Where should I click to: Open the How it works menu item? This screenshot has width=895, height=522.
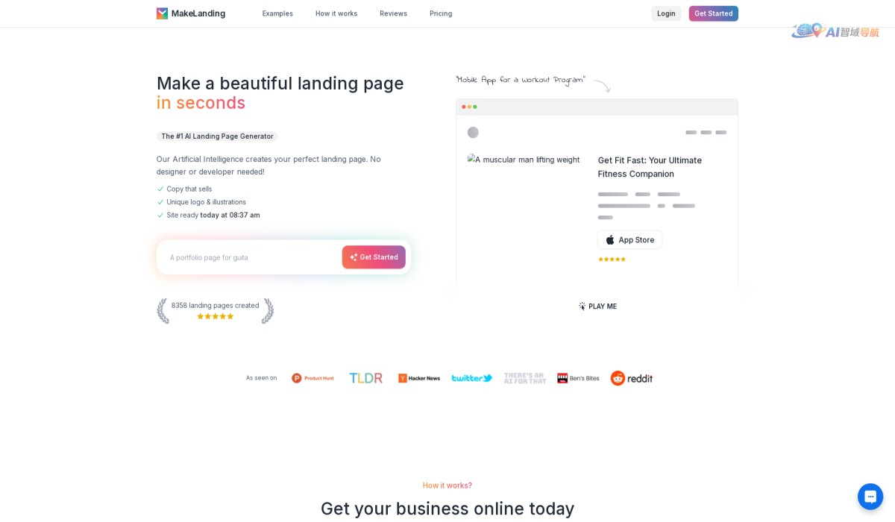[x=336, y=13]
